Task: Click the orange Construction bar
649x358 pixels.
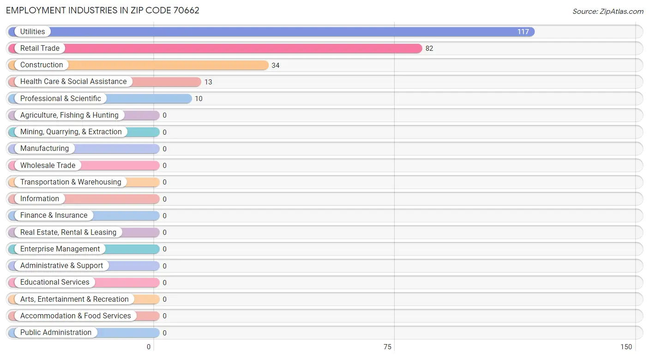Action: point(138,65)
